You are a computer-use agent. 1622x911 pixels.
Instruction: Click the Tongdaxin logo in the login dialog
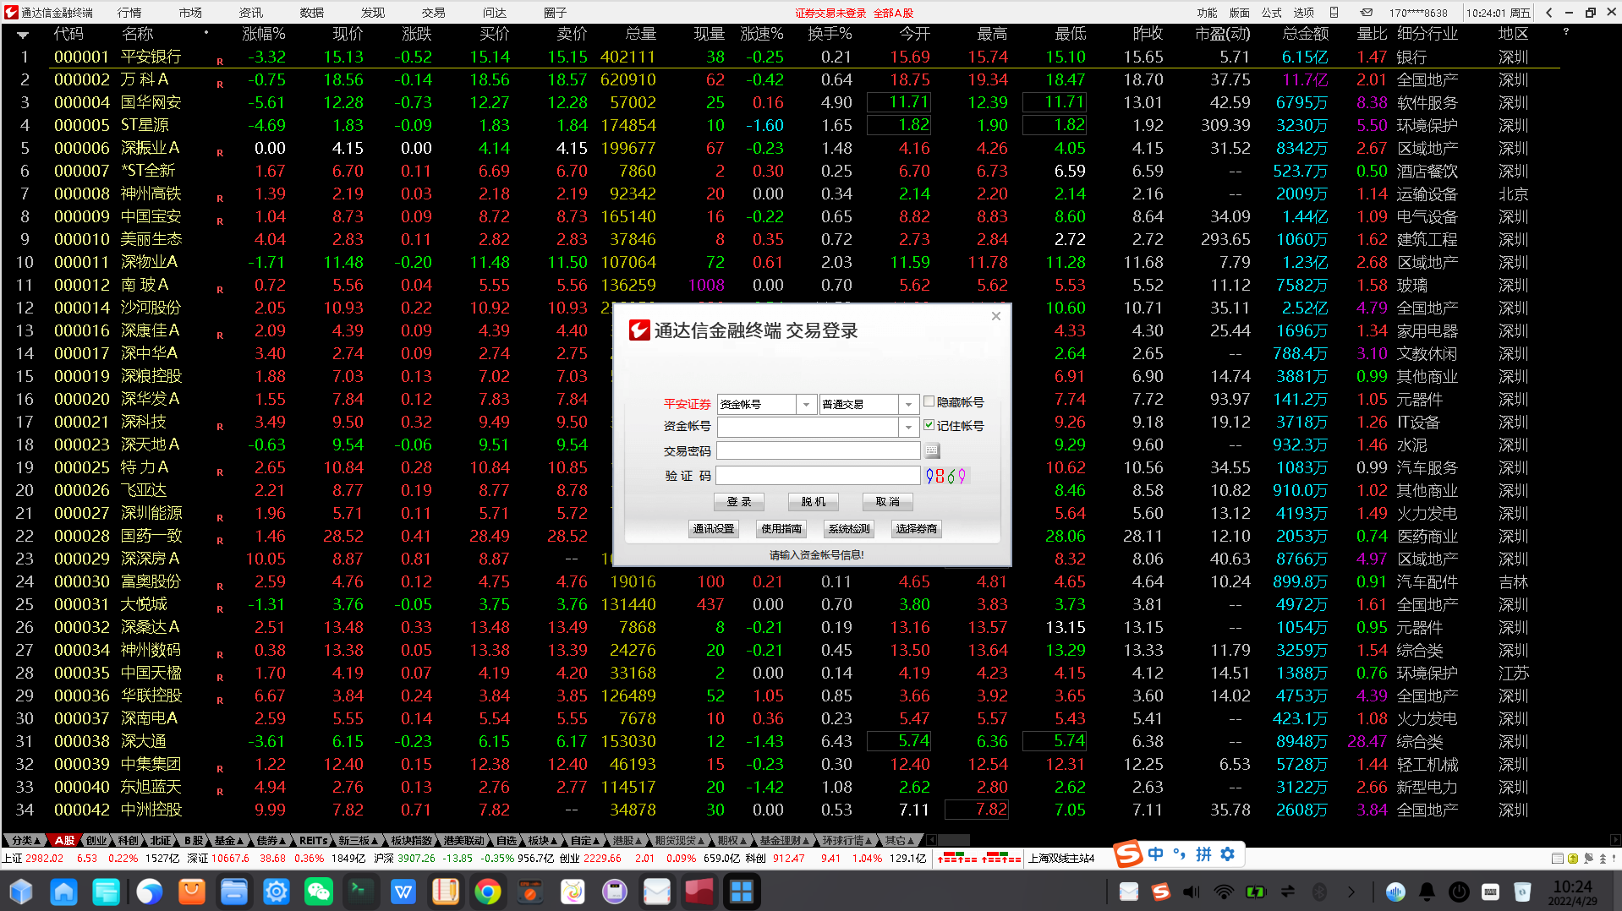[638, 330]
